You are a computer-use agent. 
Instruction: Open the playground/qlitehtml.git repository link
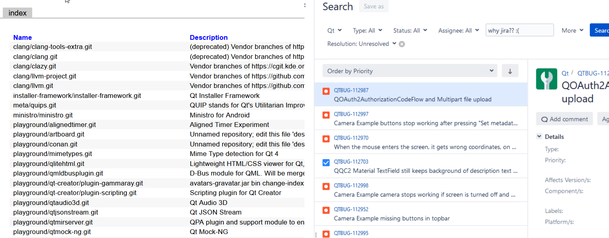point(49,164)
